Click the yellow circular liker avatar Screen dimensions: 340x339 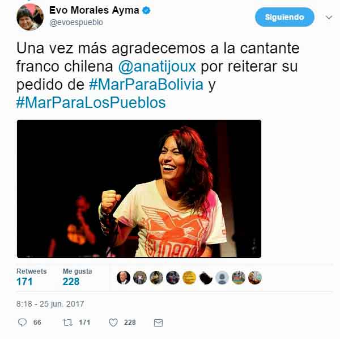[189, 278]
